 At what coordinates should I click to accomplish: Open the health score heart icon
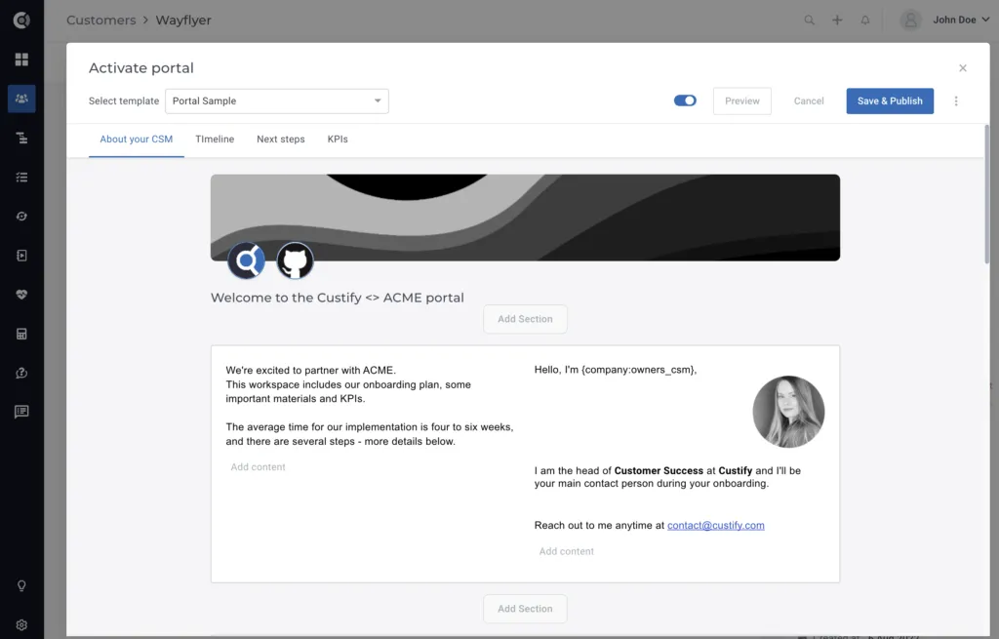21,295
